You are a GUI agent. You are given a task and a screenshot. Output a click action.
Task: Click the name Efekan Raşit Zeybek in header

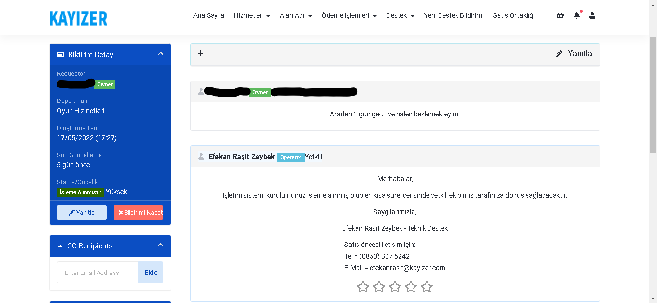point(242,157)
